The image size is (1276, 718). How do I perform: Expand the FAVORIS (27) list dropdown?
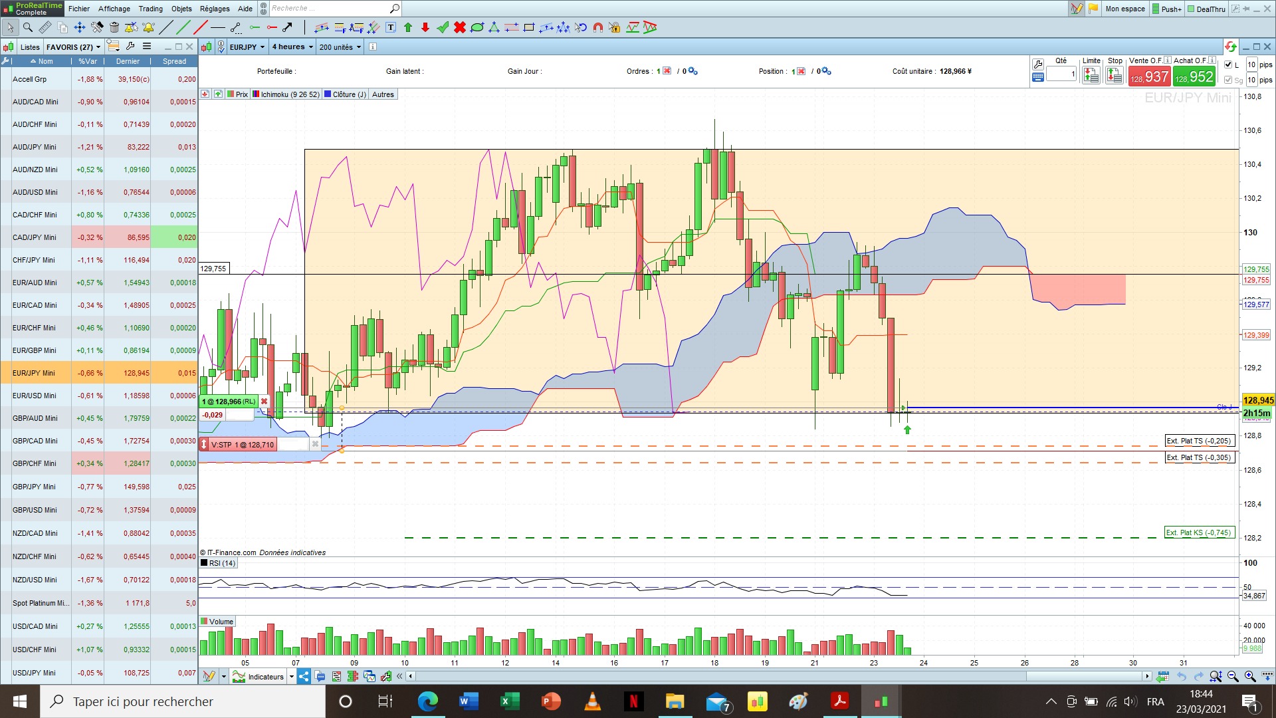coord(73,47)
